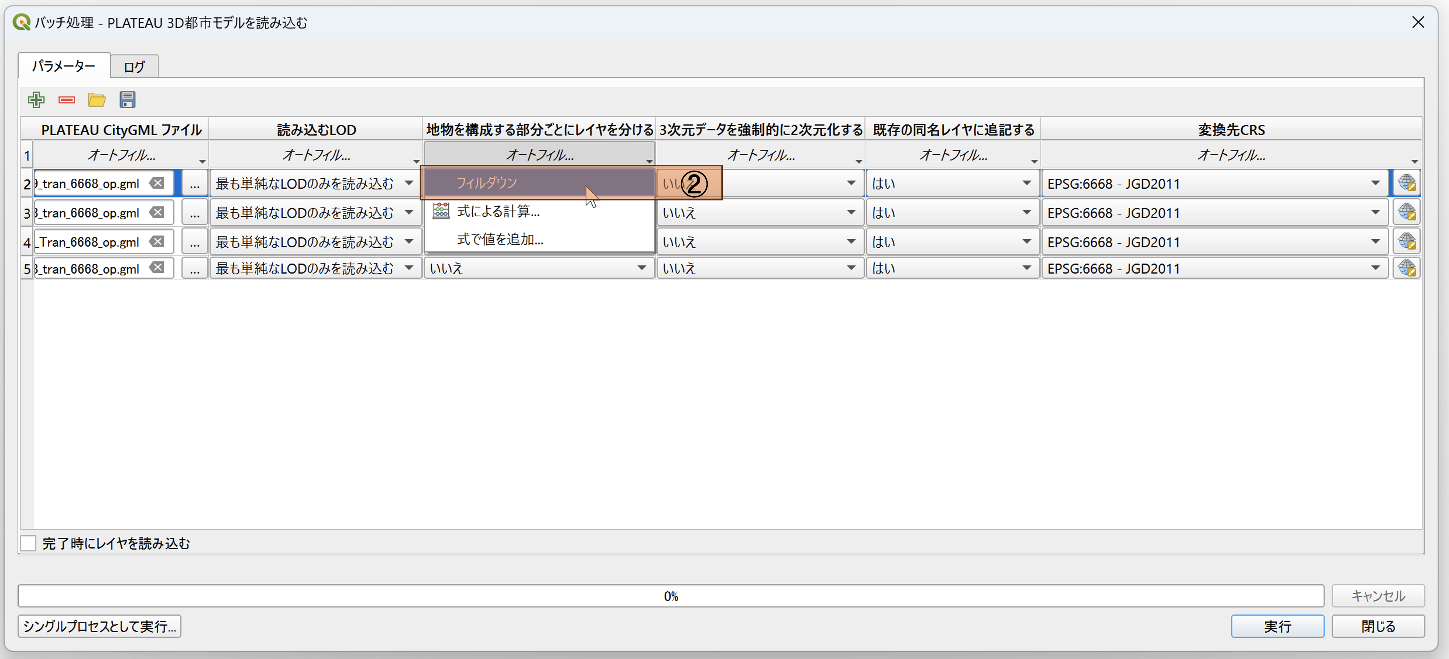
Task: Choose 式で値を追加... from the autofill menu
Action: point(539,239)
